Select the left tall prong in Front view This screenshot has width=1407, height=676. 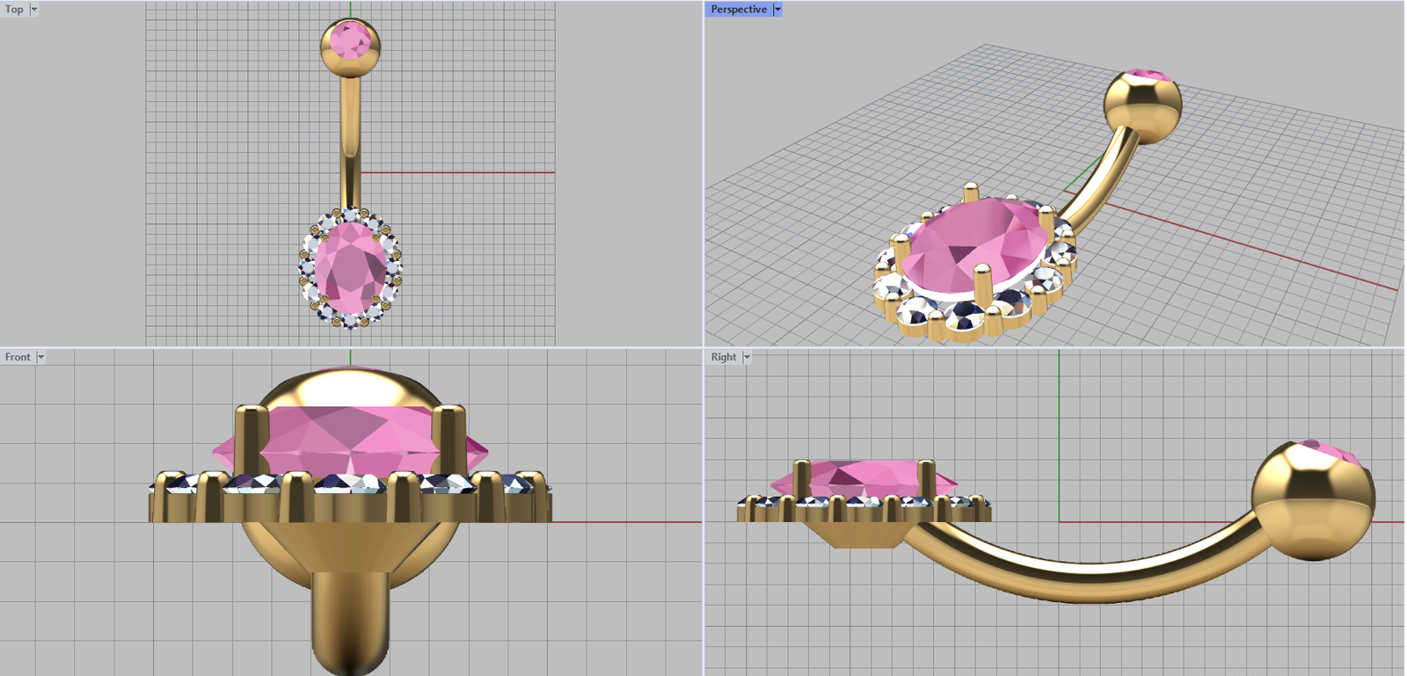tap(252, 440)
